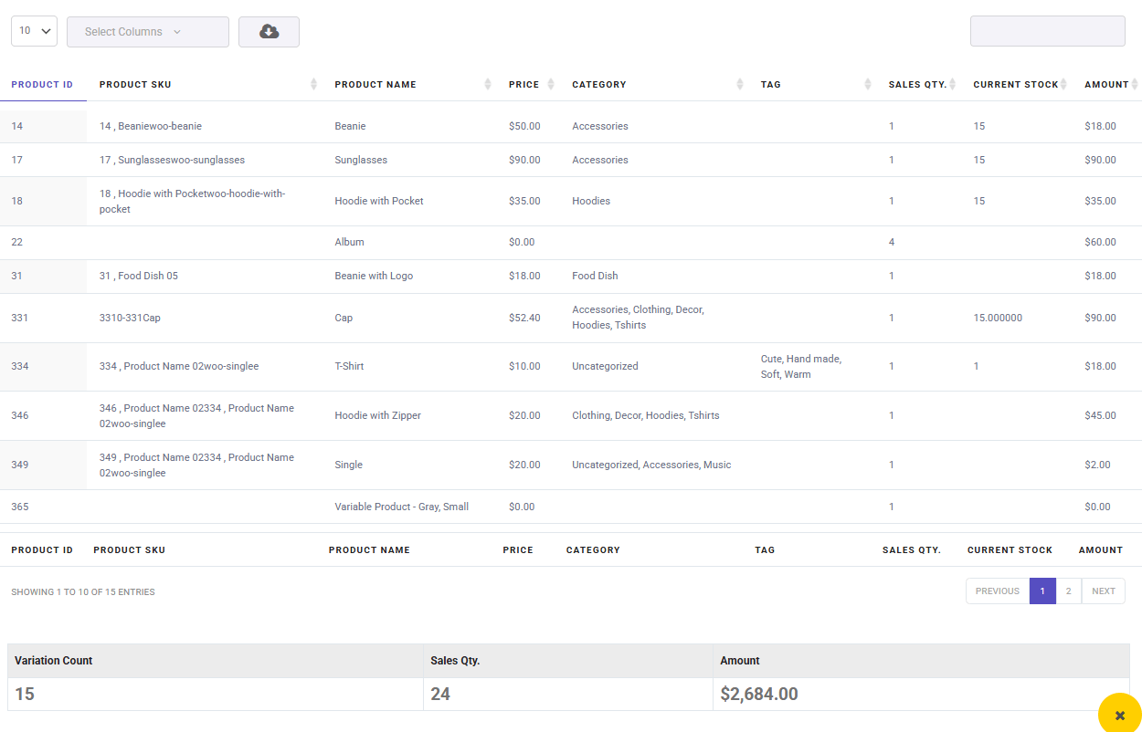Click the Next pagination button
This screenshot has width=1142, height=732.
pyautogui.click(x=1103, y=591)
